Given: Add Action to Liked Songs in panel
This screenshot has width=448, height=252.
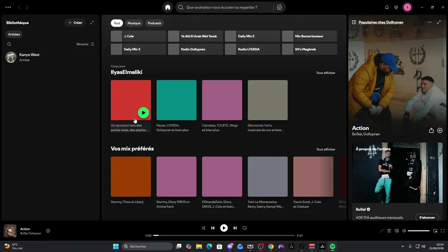Looking at the screenshot, I should point(440,130).
